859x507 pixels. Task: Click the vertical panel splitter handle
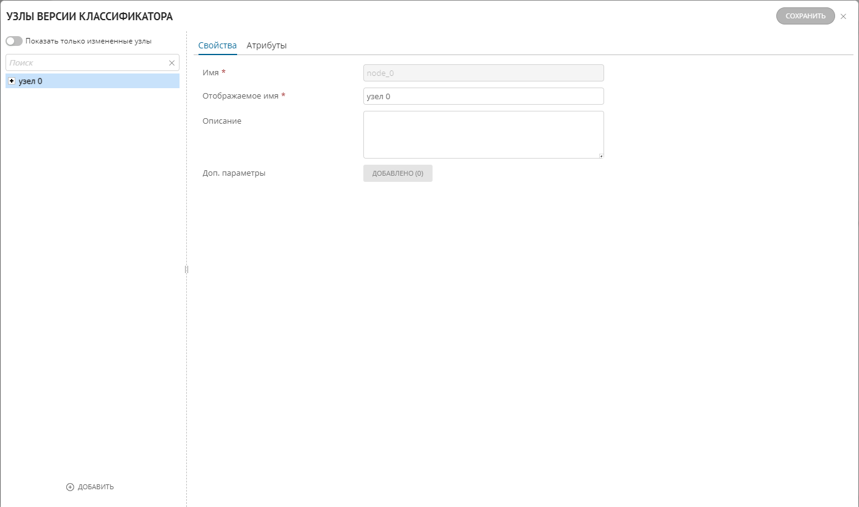pos(186,269)
